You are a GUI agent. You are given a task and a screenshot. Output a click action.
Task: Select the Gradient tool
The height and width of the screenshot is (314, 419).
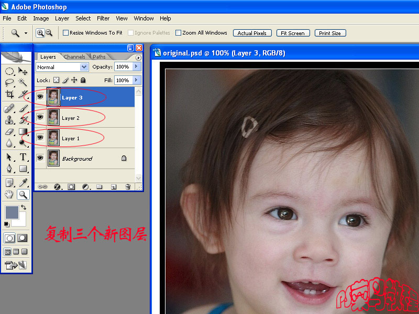(23, 132)
